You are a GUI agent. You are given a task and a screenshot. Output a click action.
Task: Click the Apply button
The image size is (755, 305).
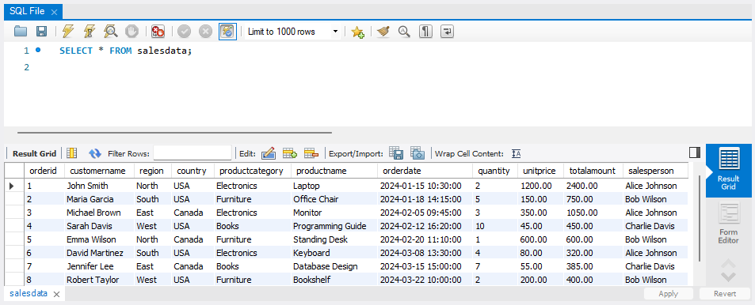(x=669, y=293)
